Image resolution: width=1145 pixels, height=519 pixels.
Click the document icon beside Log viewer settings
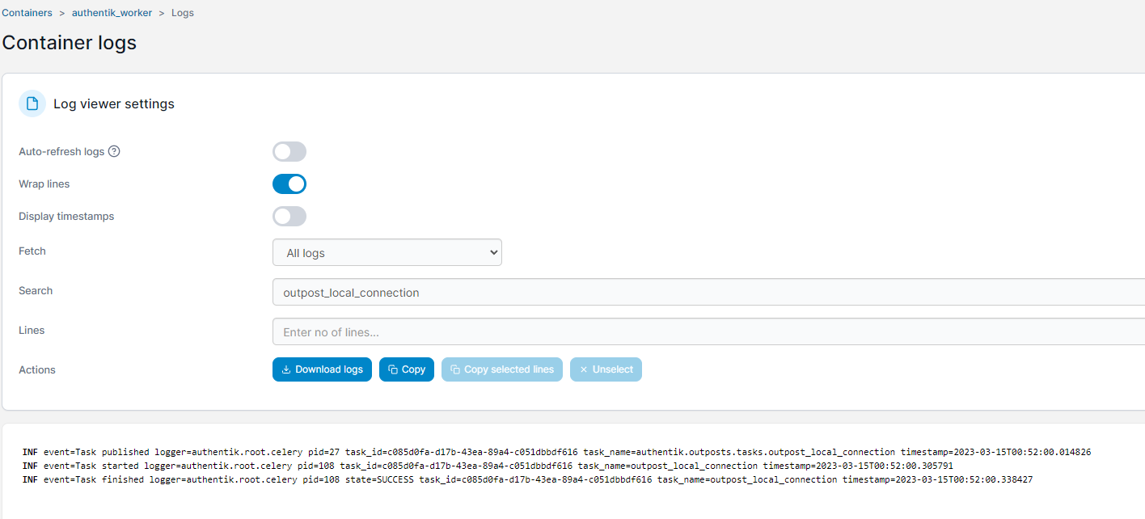tap(32, 103)
